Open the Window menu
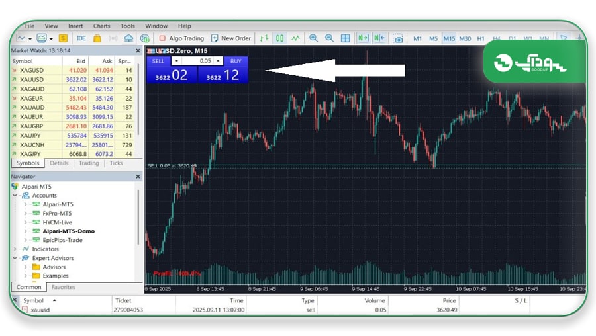Screen dimensions: 596x336 156,26
